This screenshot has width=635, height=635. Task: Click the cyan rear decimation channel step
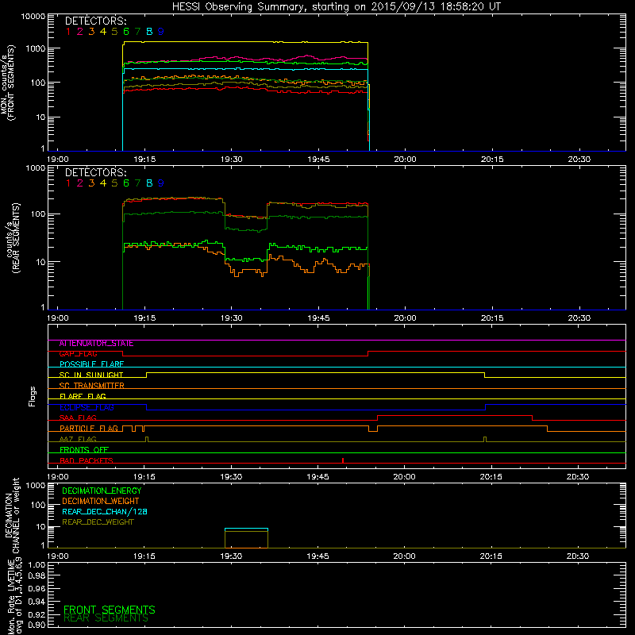click(x=246, y=529)
